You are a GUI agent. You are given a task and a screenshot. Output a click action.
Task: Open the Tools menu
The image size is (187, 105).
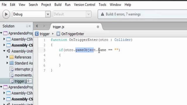[x=103, y=5]
